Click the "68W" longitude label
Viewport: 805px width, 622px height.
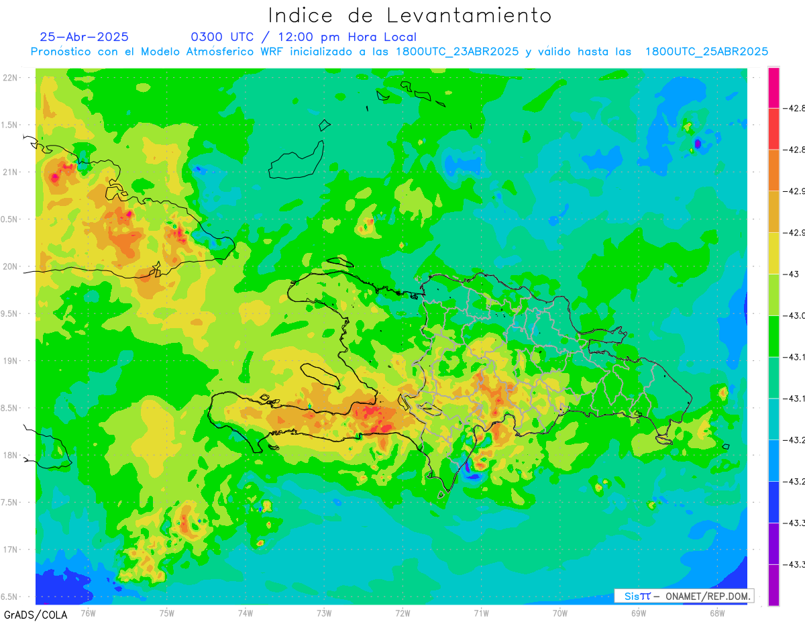pos(717,613)
